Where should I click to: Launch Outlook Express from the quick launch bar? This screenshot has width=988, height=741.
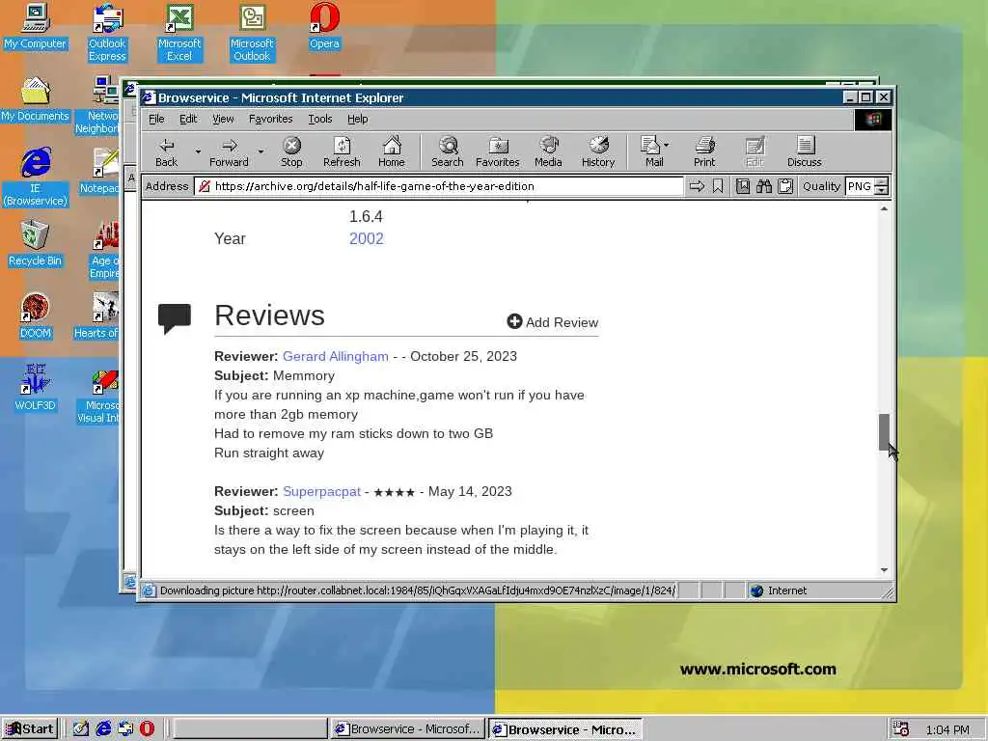(125, 729)
